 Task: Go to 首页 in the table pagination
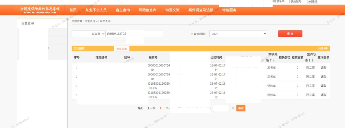coord(140,108)
